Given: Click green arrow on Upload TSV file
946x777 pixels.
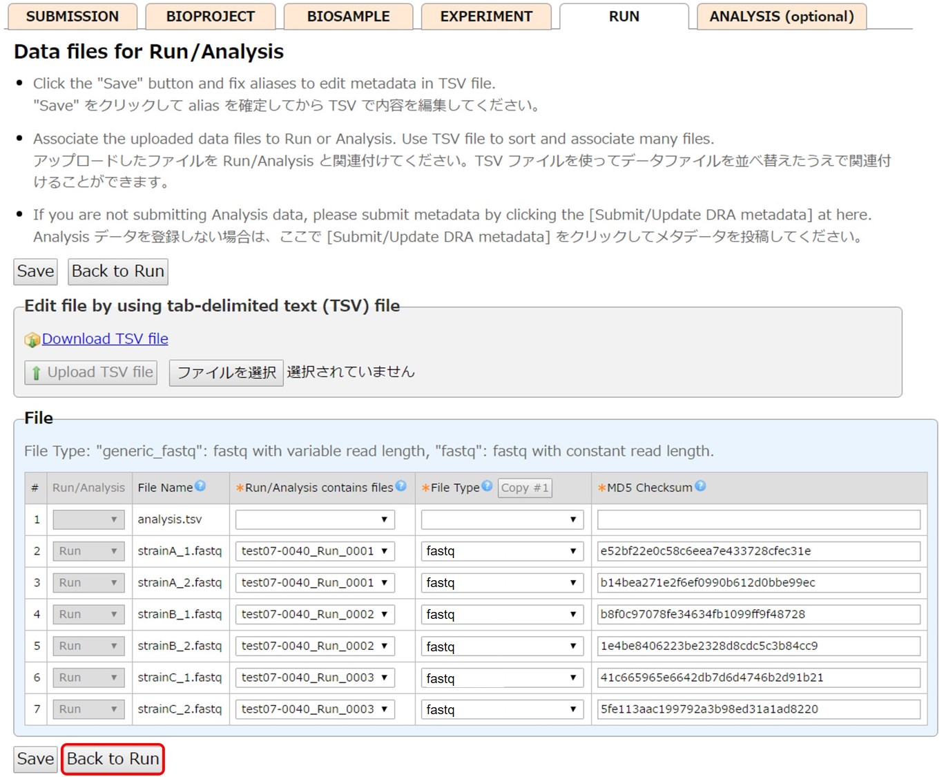Looking at the screenshot, I should (x=36, y=373).
